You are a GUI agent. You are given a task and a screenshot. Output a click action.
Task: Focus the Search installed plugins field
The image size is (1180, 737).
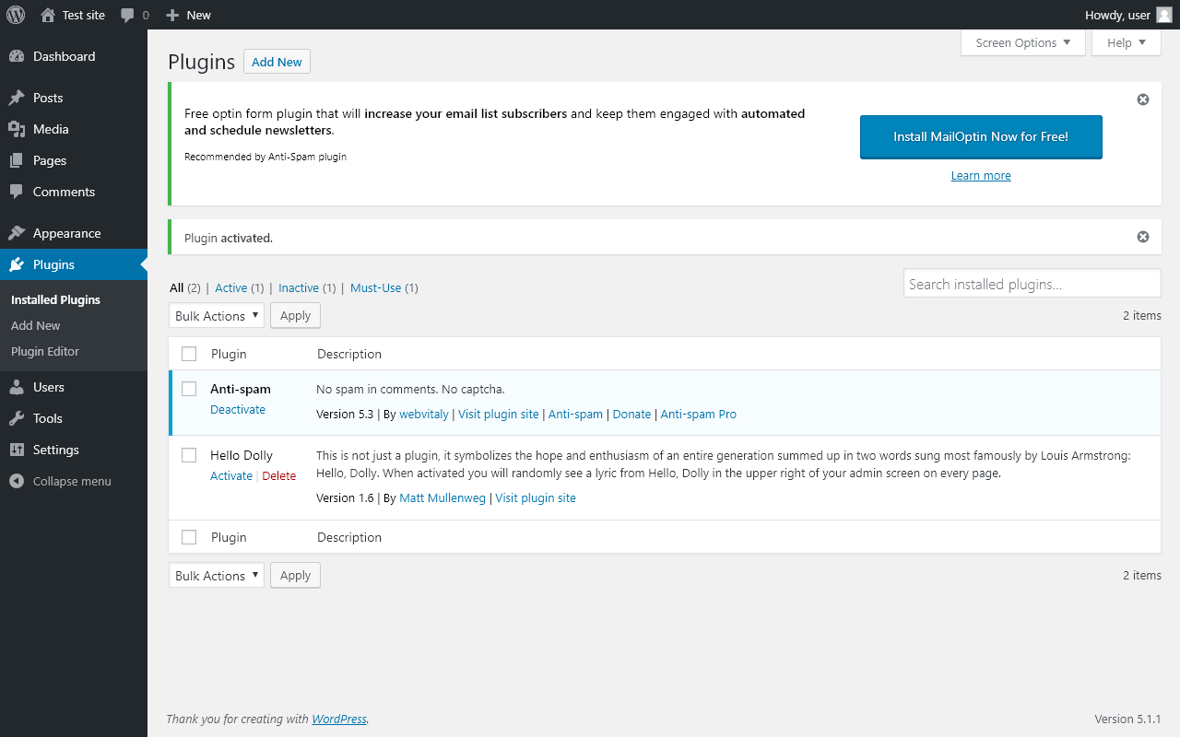(1032, 284)
